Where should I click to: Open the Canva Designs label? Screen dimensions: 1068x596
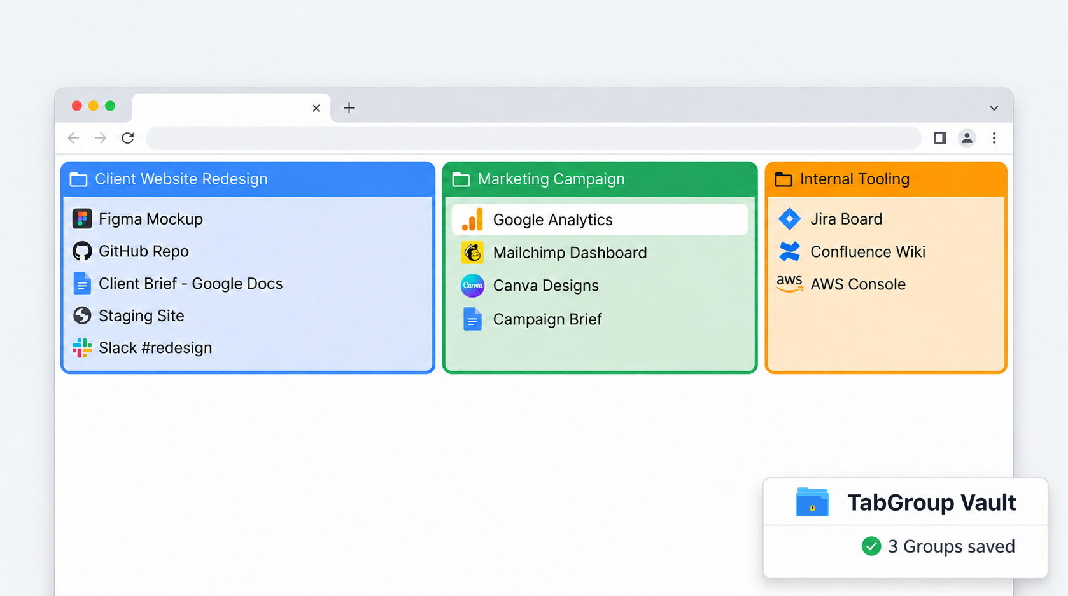click(546, 286)
